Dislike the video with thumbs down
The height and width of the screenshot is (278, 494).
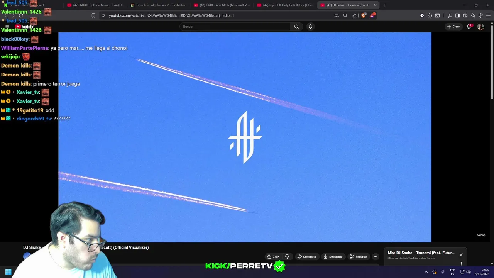tap(287, 256)
